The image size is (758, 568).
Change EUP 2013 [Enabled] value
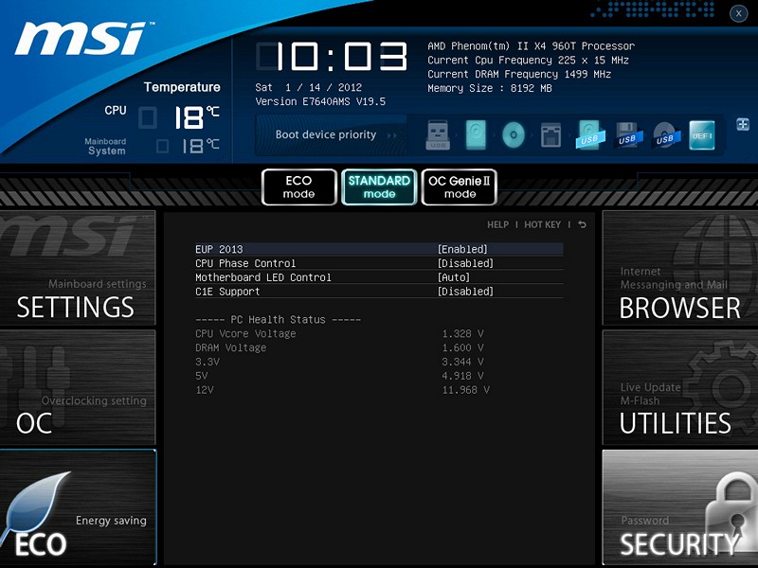(462, 249)
